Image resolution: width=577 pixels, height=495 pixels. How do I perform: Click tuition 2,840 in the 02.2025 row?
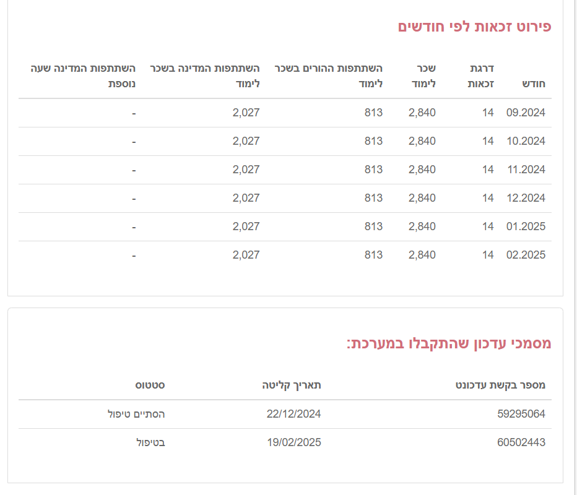pyautogui.click(x=422, y=255)
